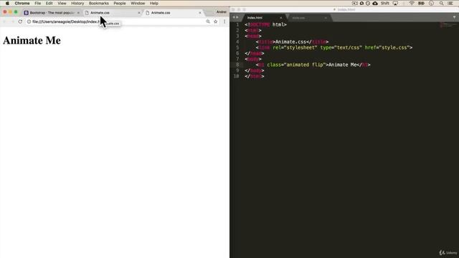The image size is (459, 258).
Task: Open the editor tab dropdown arrow
Action: coord(454,17)
